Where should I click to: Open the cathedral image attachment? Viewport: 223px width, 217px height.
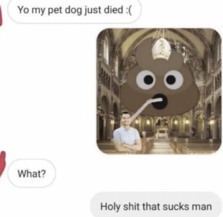coord(159,91)
